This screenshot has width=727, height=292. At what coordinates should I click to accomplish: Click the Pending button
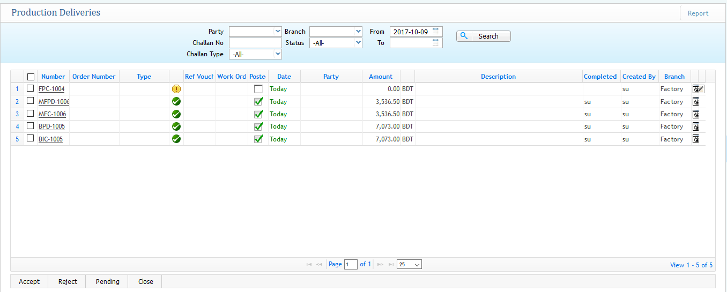[108, 281]
